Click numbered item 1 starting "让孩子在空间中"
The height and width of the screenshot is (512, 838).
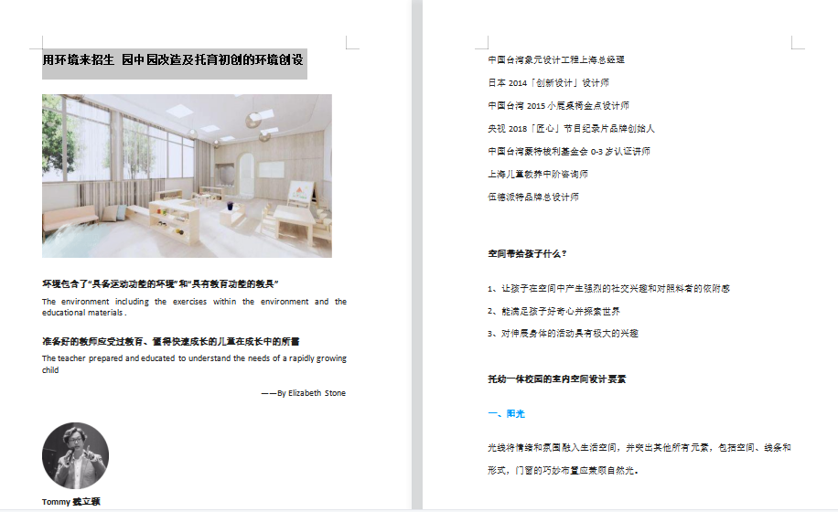click(x=608, y=288)
